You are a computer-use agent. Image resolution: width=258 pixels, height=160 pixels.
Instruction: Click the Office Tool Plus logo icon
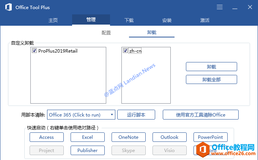pyautogui.click(x=8, y=7)
